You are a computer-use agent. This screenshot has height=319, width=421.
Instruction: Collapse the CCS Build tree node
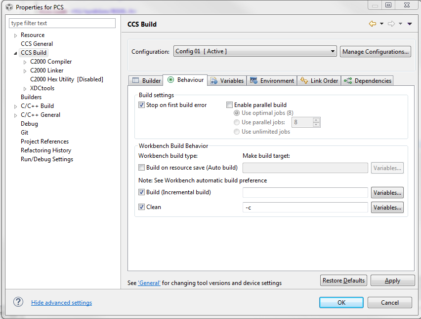(16, 53)
